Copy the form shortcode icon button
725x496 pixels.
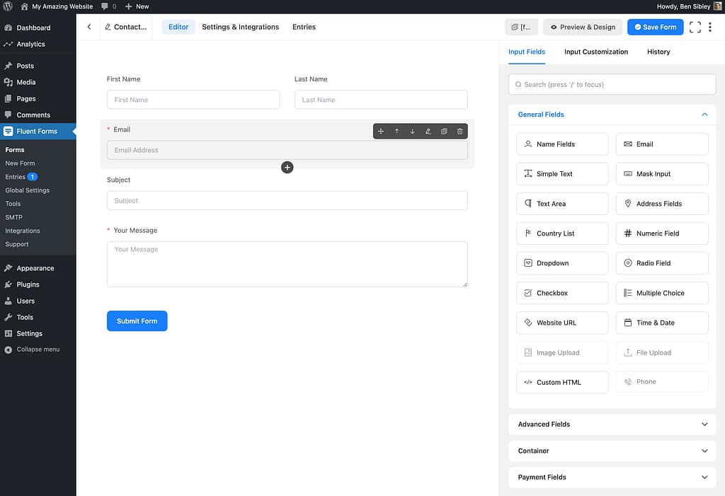(x=522, y=27)
